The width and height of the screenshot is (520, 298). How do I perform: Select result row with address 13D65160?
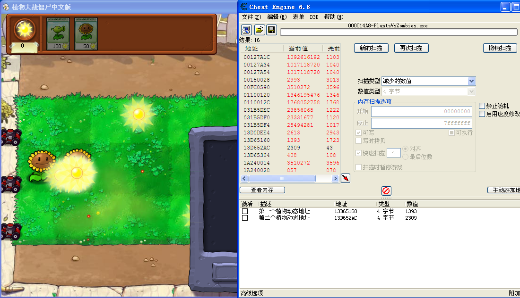[290, 140]
